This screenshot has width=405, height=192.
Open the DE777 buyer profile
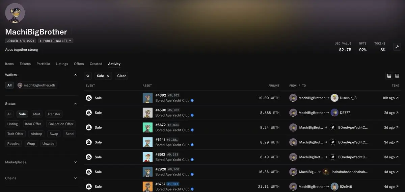[340, 113]
